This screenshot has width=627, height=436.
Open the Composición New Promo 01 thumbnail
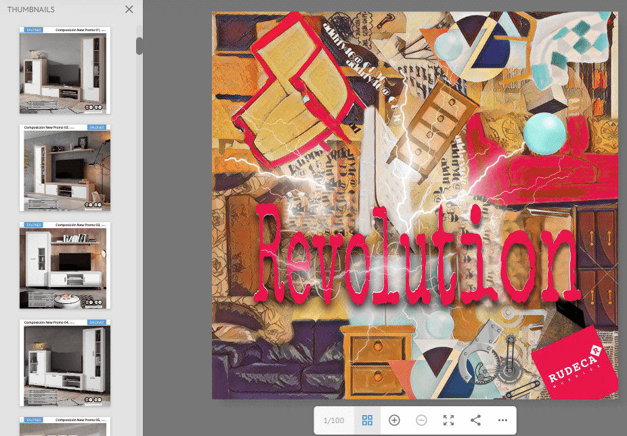click(64, 71)
